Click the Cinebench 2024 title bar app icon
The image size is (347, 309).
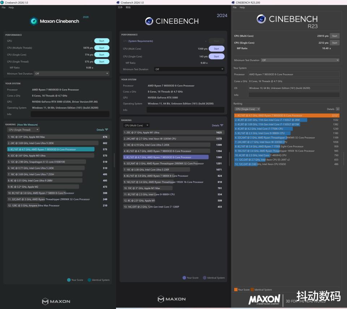tap(118, 3)
